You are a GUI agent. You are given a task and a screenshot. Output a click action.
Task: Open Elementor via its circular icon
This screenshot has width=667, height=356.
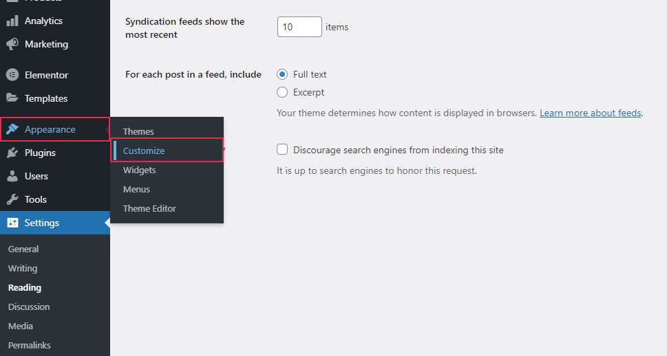[x=12, y=75]
